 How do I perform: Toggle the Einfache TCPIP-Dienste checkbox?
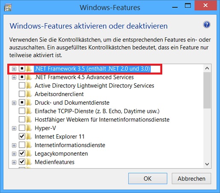coord(22,111)
